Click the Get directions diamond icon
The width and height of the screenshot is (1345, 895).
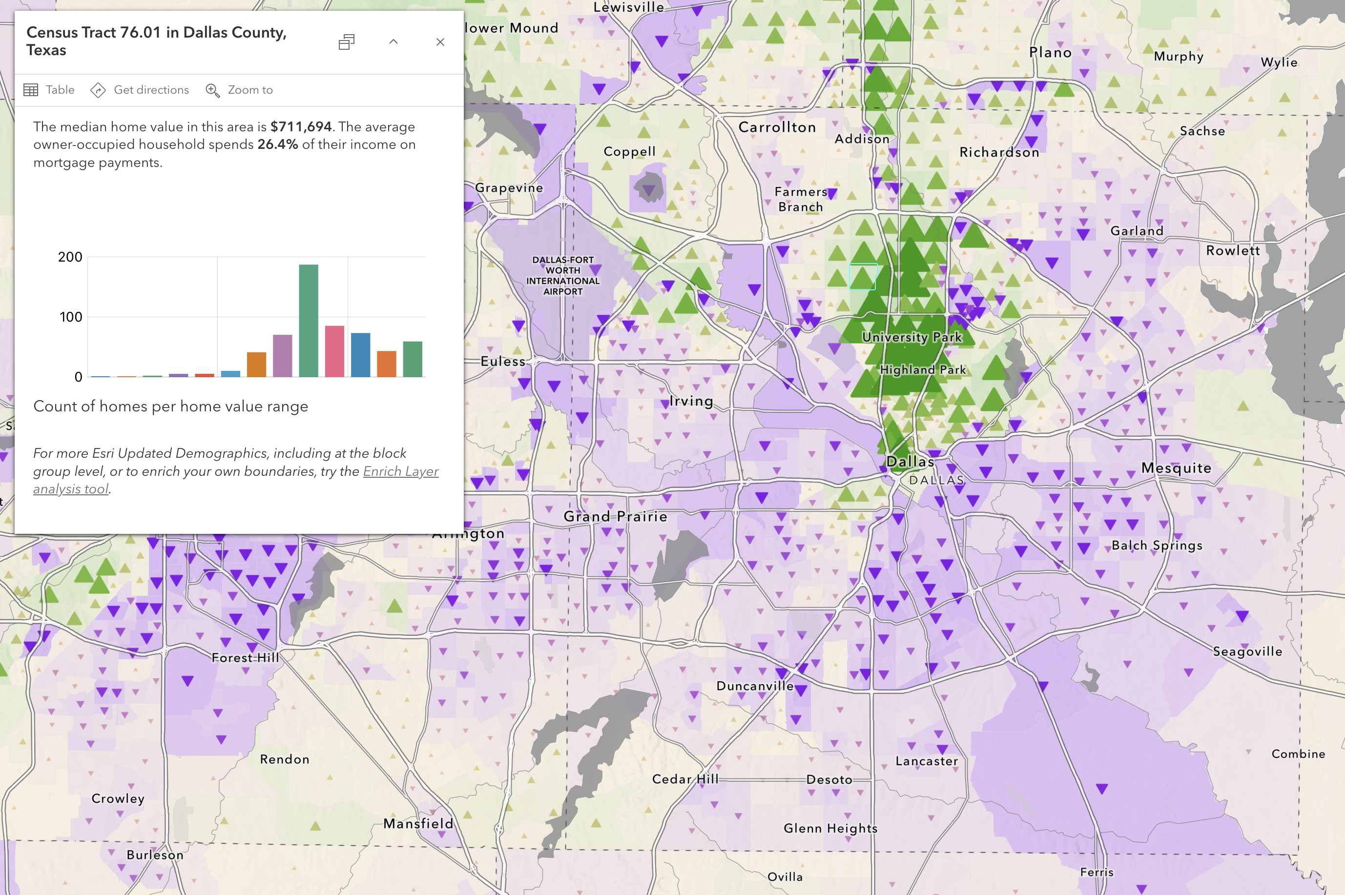point(98,90)
